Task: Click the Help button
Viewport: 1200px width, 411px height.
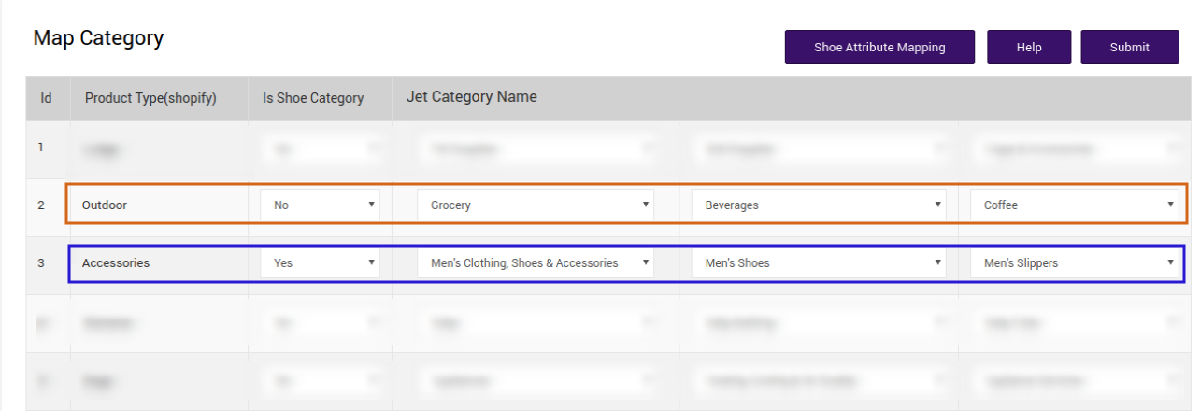Action: (x=1029, y=47)
